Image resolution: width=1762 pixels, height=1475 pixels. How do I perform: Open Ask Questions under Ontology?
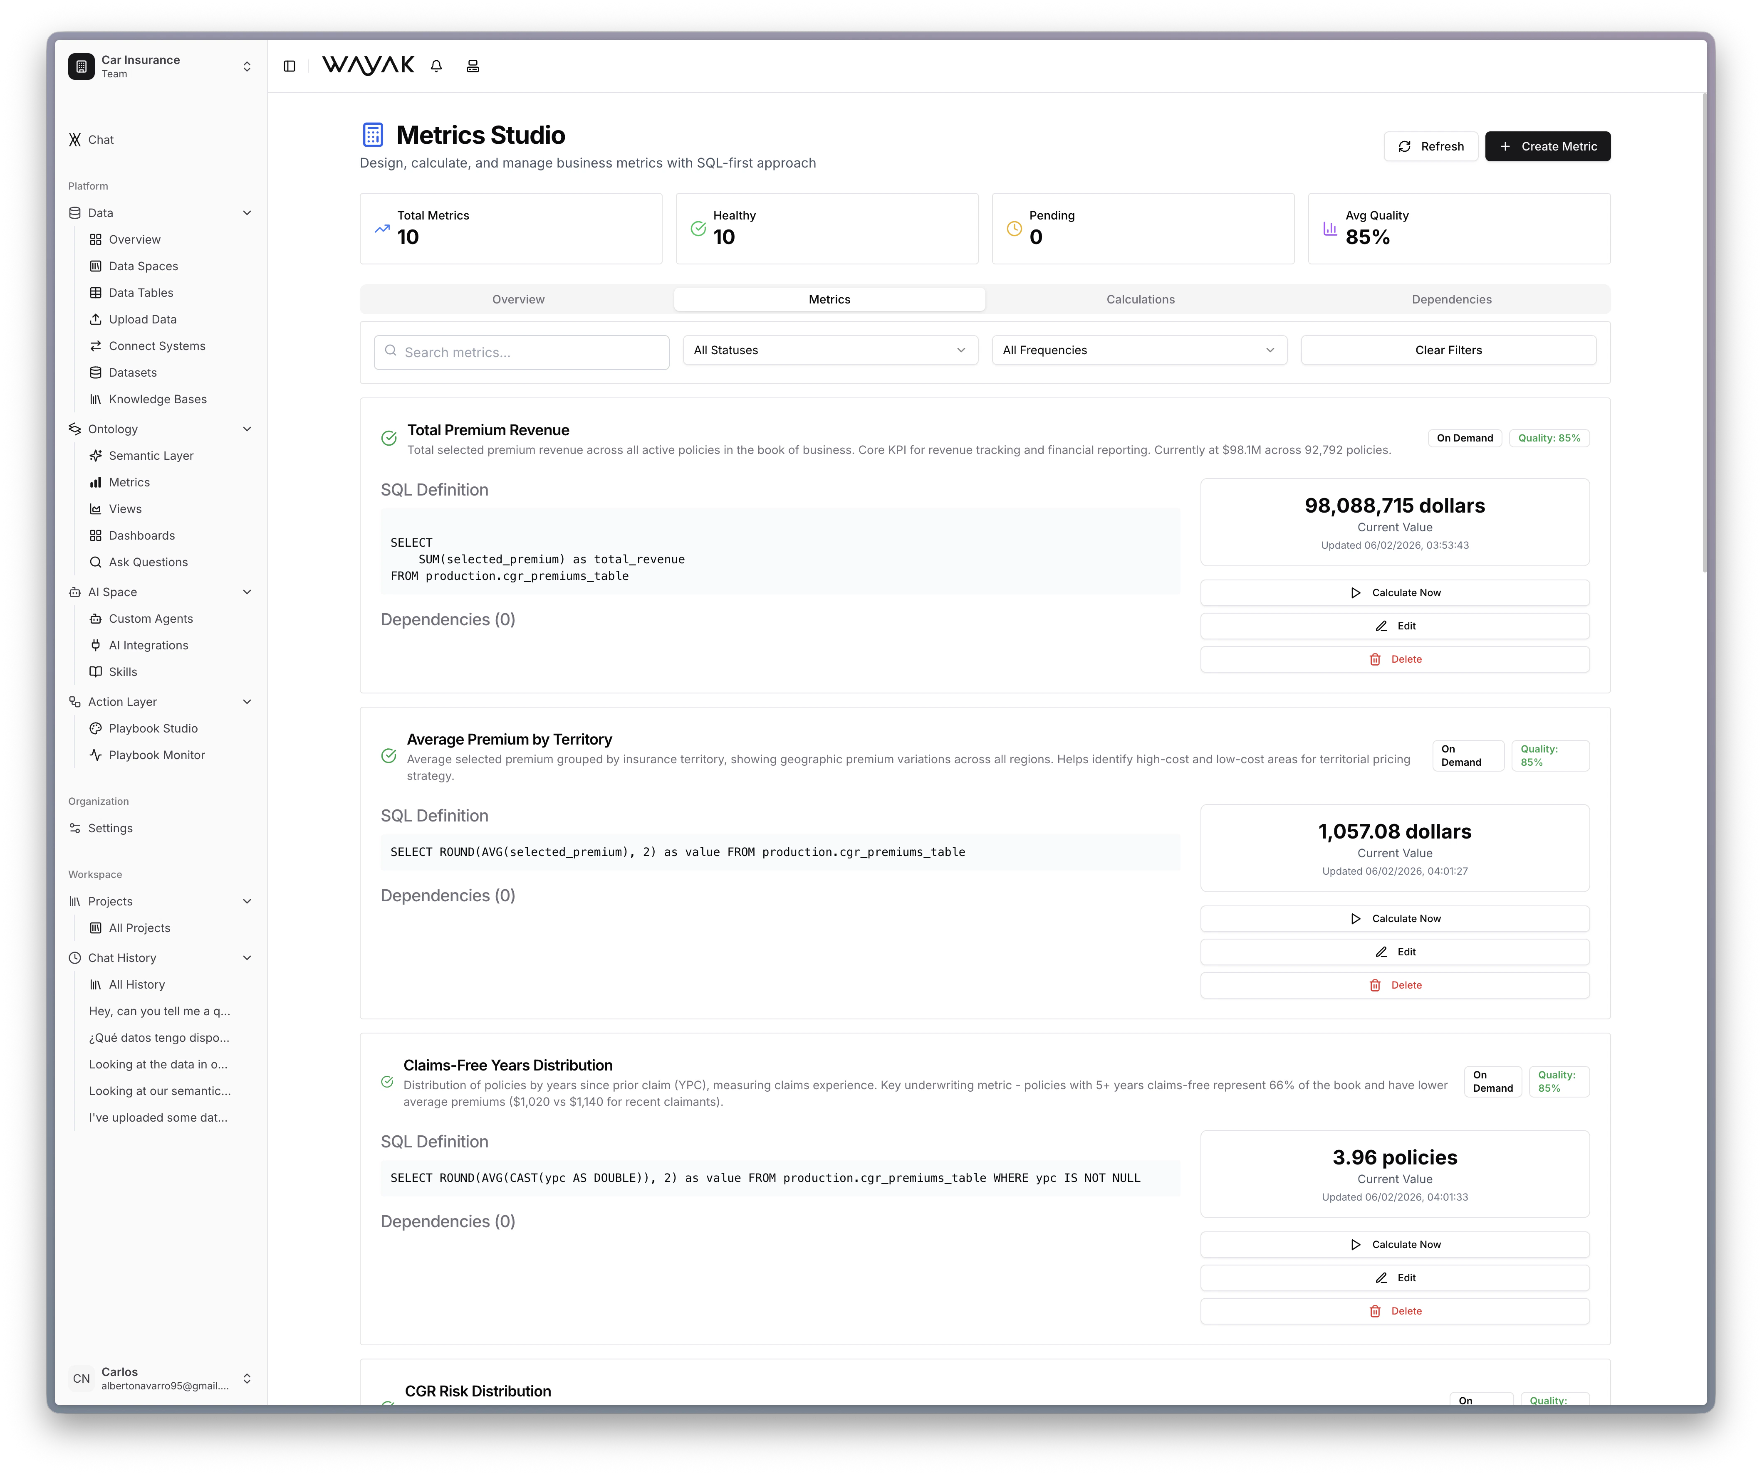[x=148, y=562]
